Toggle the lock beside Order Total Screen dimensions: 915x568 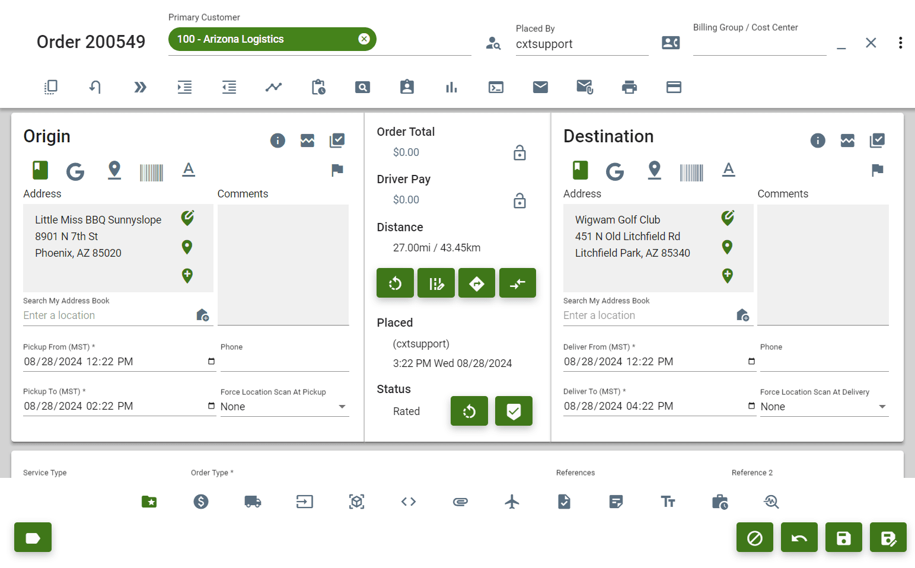519,152
